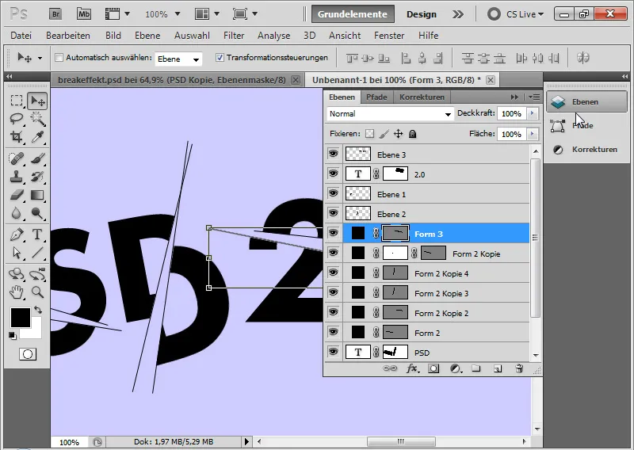Choose the Eraser tool
This screenshot has width=634, height=450.
click(x=17, y=195)
